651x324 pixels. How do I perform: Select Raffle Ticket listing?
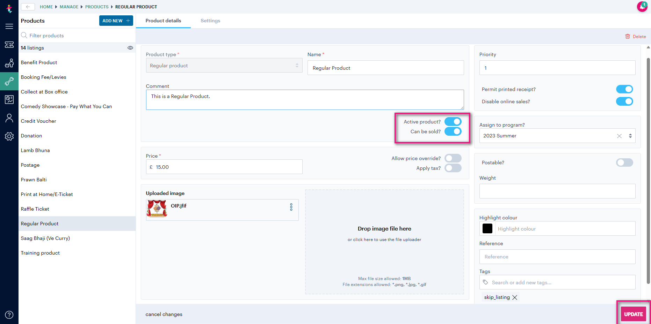77,209
